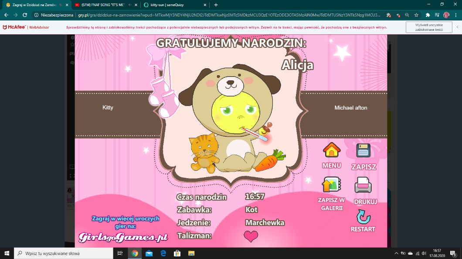Click Wyświetl wszystkie zablokowane treści button
The image size is (462, 259).
click(x=428, y=27)
